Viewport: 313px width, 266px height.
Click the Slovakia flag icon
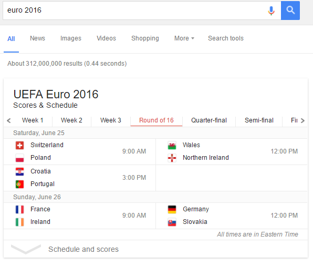(172, 222)
